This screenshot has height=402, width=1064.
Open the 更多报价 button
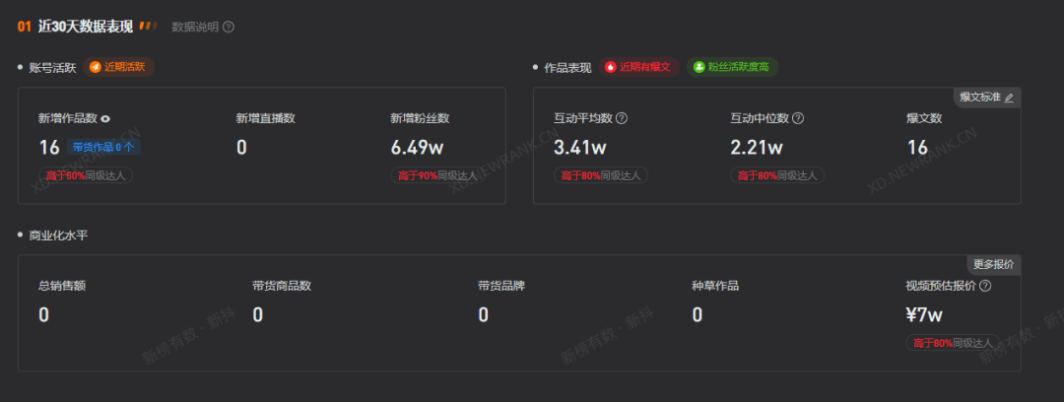(x=993, y=264)
